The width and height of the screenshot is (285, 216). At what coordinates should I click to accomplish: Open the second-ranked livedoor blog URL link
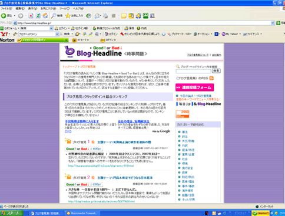point(101,201)
